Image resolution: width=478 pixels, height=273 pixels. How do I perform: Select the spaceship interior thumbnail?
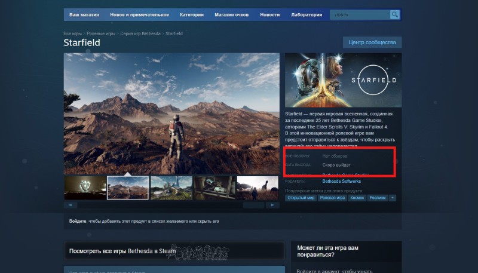[215, 188]
